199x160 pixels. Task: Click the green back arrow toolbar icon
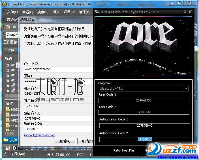click(x=14, y=27)
